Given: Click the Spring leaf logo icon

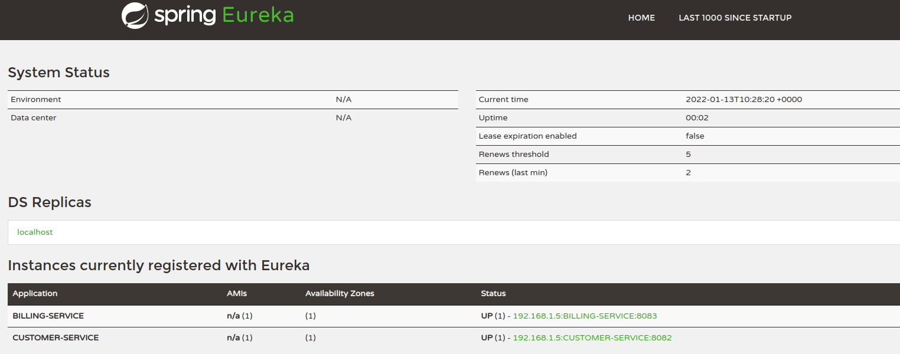Looking at the screenshot, I should point(135,16).
